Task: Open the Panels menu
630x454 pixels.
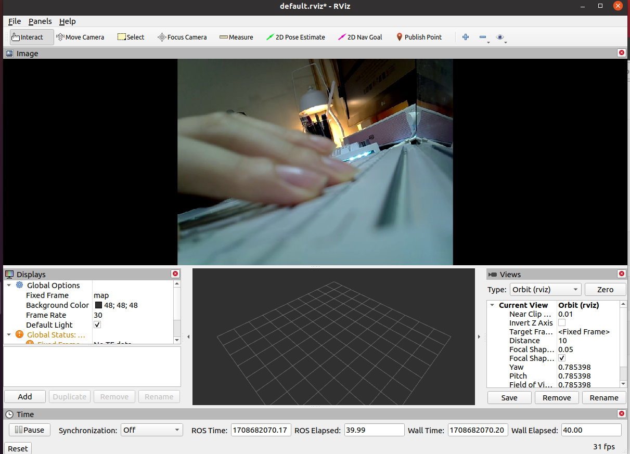Action: (x=40, y=21)
